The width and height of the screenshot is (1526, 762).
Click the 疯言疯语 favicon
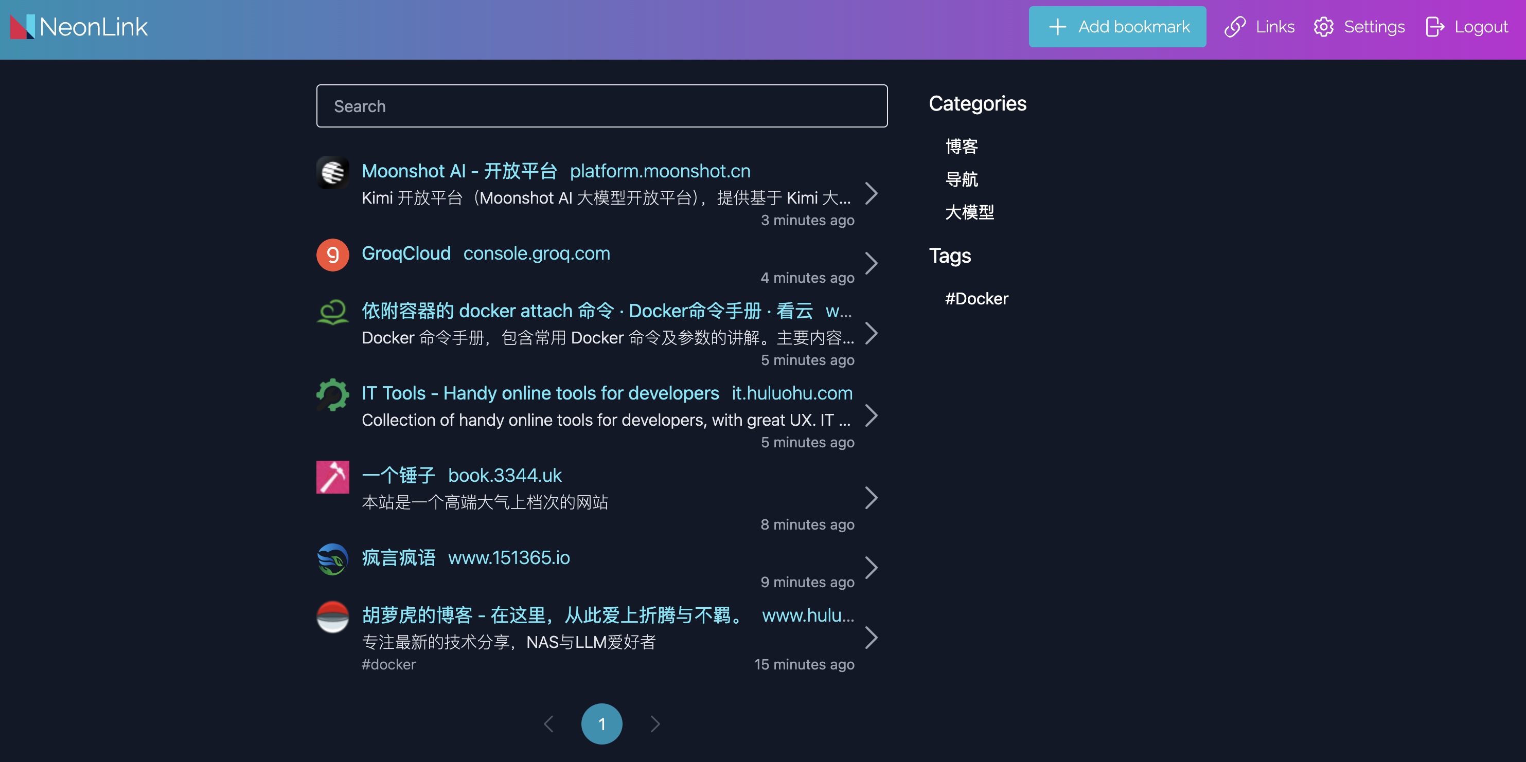pos(332,559)
